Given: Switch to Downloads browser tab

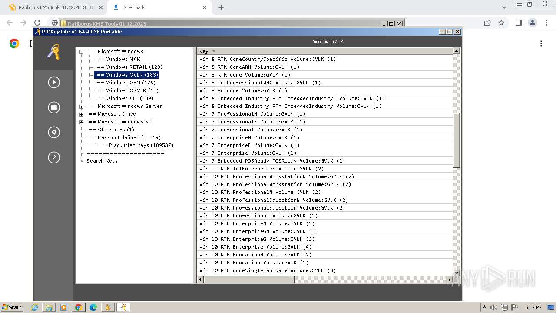Looking at the screenshot, I should [159, 7].
